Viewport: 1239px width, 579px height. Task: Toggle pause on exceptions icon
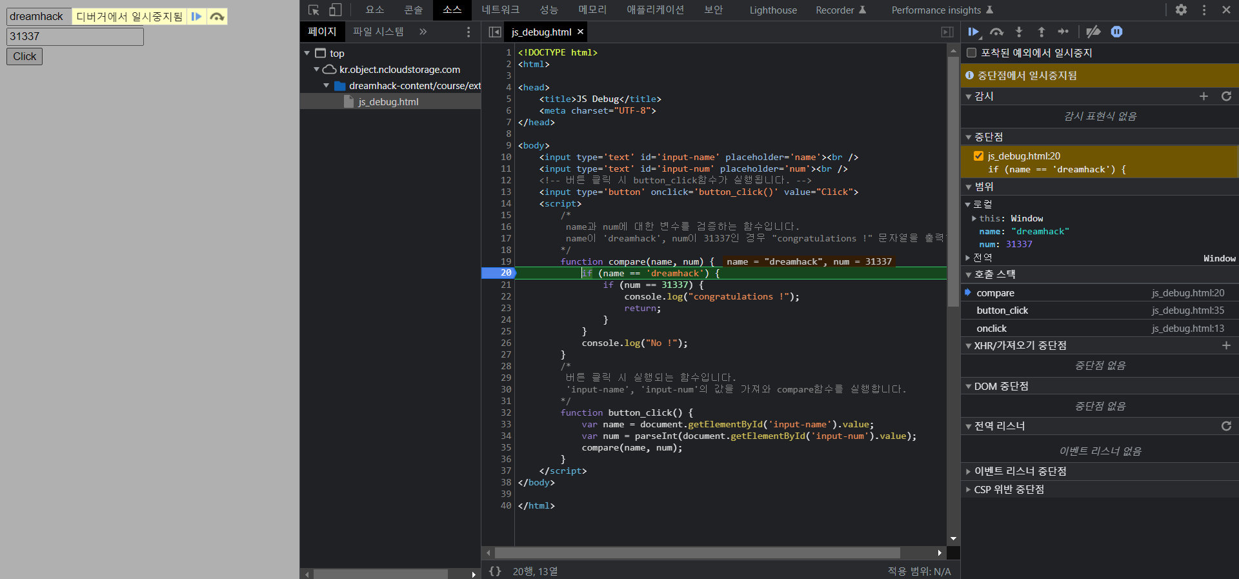(1116, 32)
